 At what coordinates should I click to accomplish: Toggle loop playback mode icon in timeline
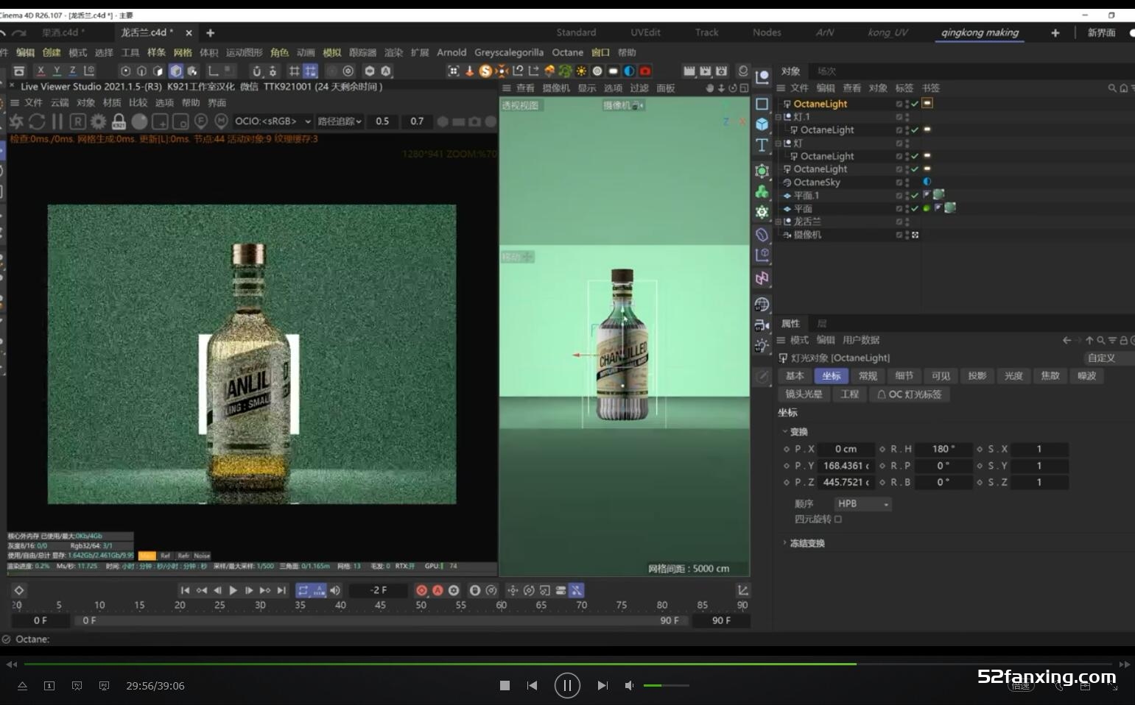point(303,590)
